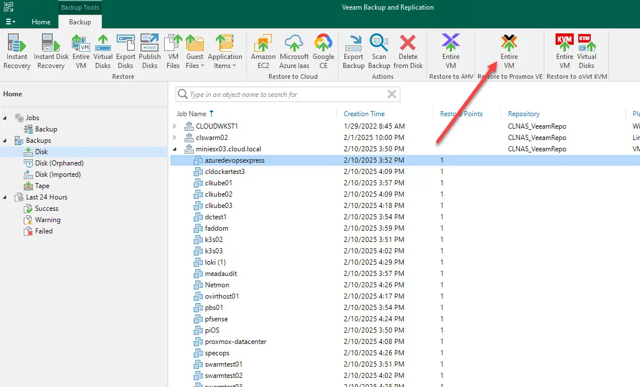The width and height of the screenshot is (640, 387).
Task: Switch to the Home ribbon tab
Action: 41,22
